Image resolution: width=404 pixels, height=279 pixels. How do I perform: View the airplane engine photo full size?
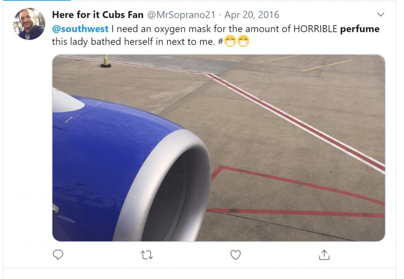coord(219,148)
